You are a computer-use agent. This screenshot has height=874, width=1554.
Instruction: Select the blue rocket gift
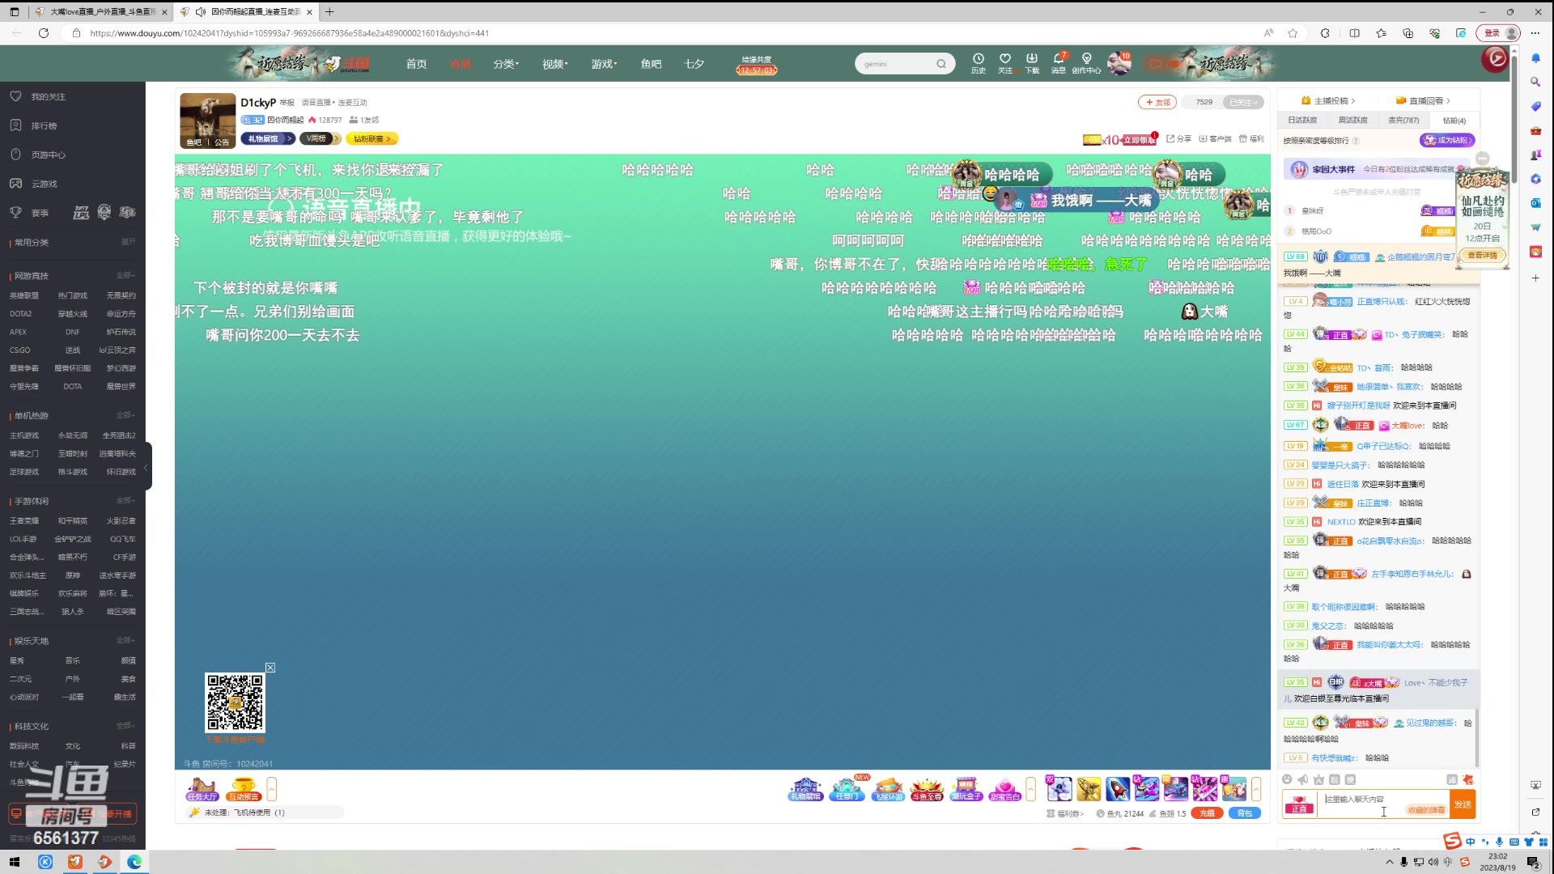coord(1117,789)
